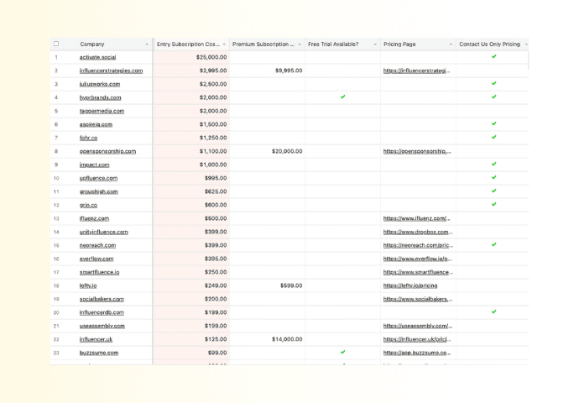The width and height of the screenshot is (579, 403).
Task: Open the activate.social company link
Action: point(98,57)
